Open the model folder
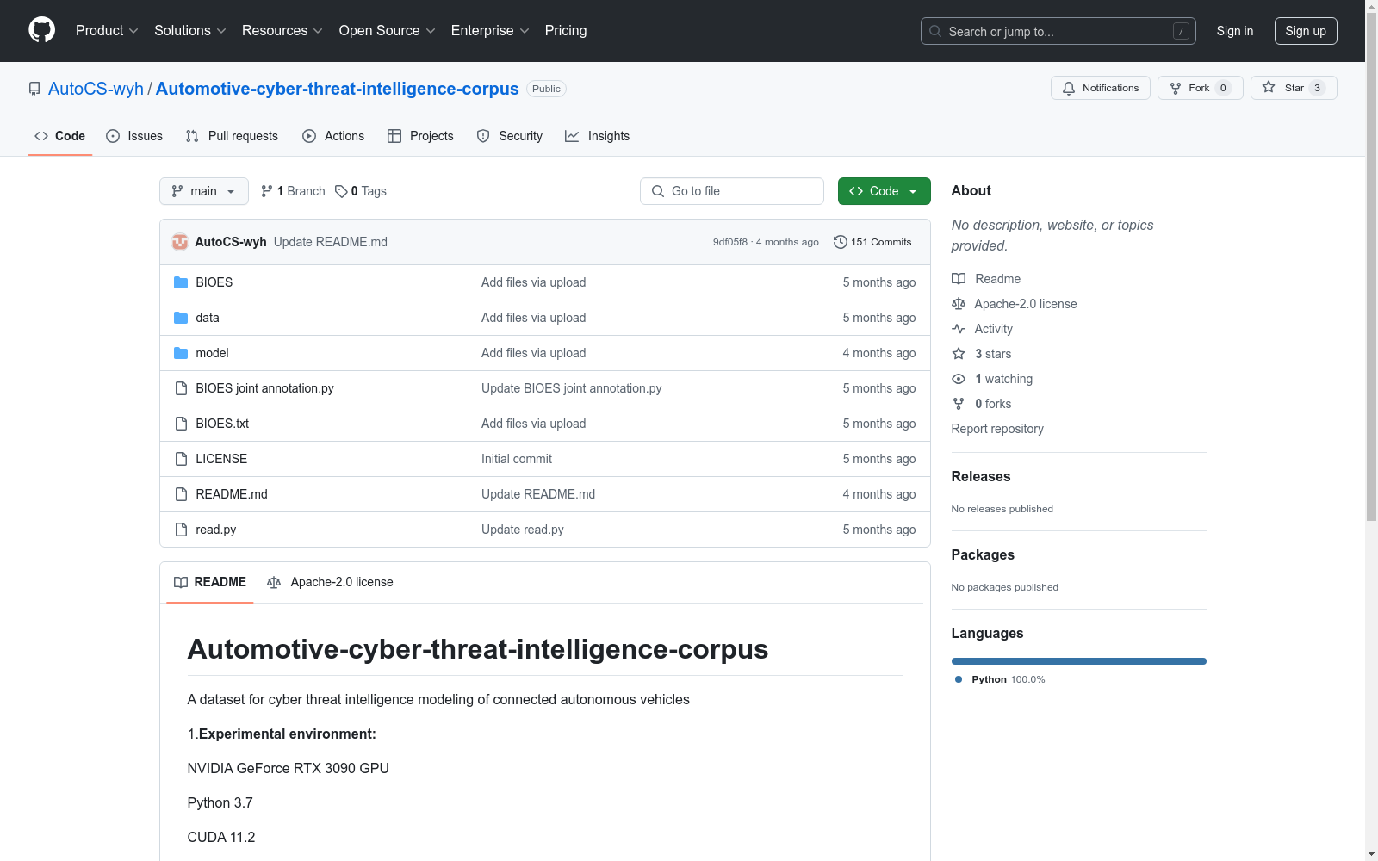Viewport: 1378px width, 861px height. tap(212, 353)
